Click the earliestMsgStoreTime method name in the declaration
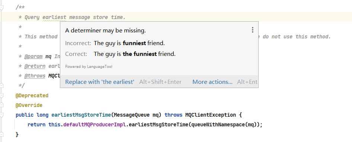Screen dimensions: 352x142 pos(81,115)
